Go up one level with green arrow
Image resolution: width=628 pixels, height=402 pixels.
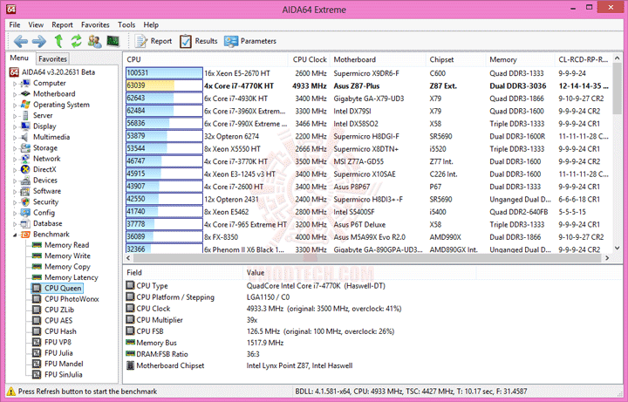[58, 41]
